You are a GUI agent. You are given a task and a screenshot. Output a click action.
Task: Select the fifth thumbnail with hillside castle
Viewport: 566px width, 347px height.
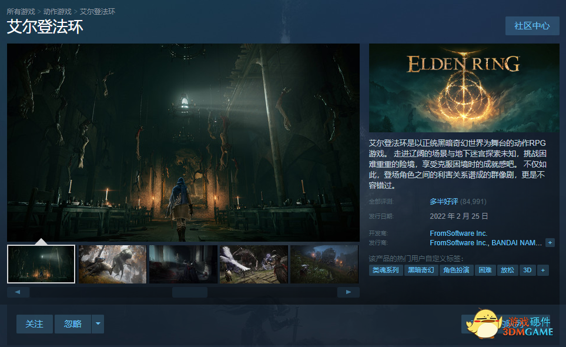coord(324,264)
